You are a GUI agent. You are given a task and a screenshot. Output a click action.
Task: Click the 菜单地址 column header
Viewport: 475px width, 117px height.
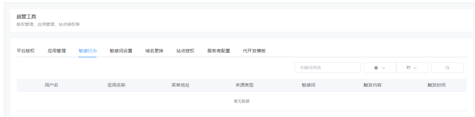click(180, 85)
